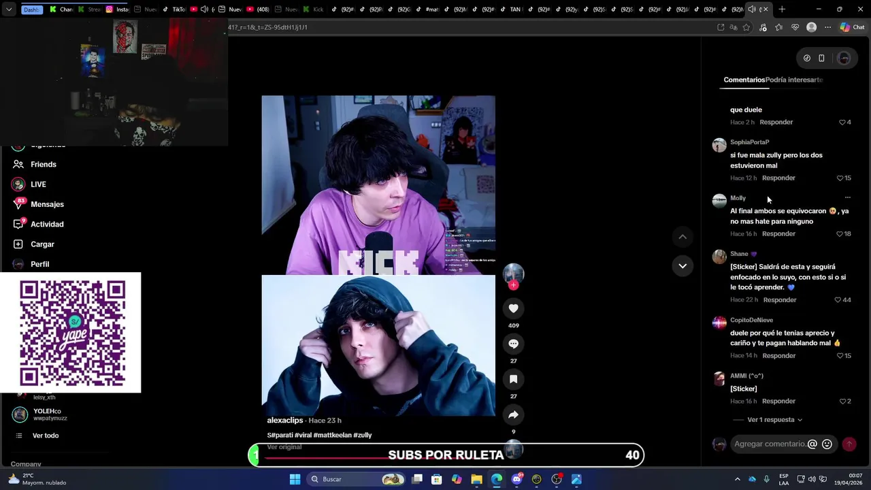
Task: Open a new browser tab with plus
Action: (x=782, y=10)
